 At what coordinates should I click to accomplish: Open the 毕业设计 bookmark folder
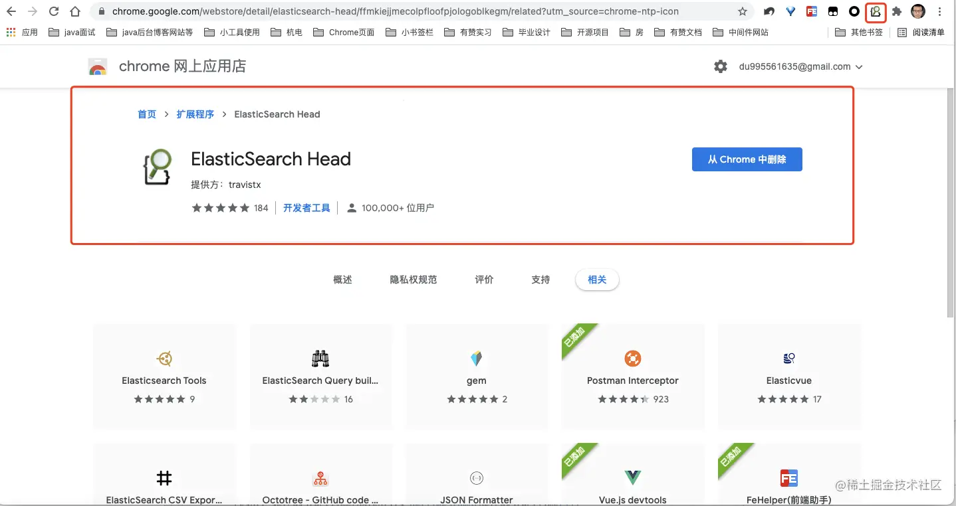527,32
